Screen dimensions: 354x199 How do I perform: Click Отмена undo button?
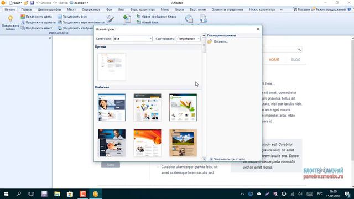coord(44,3)
